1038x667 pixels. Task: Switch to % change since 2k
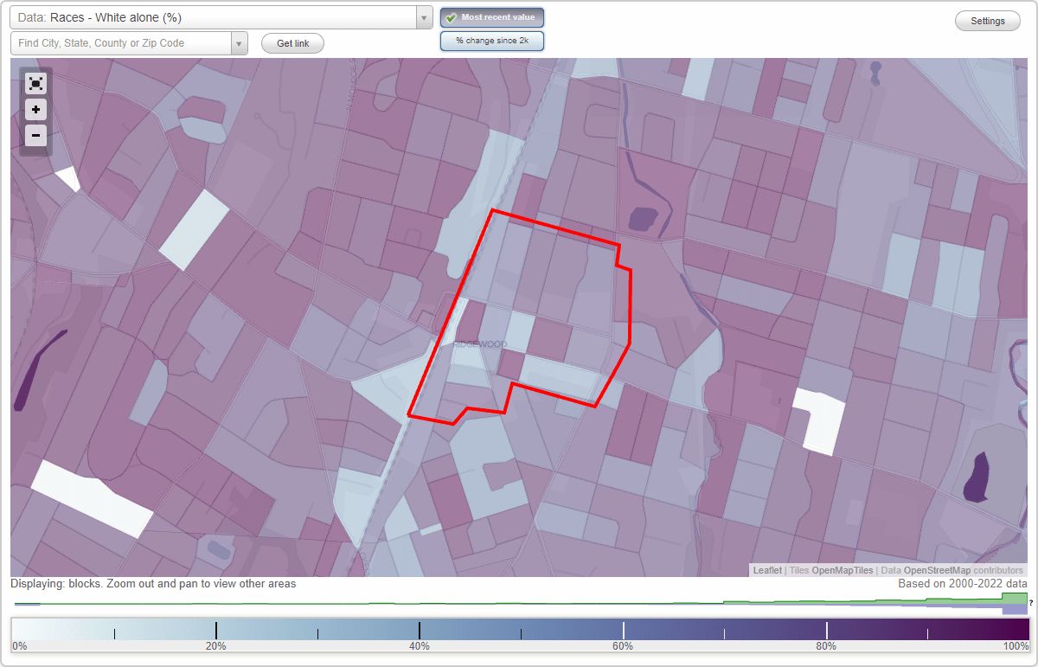(492, 41)
